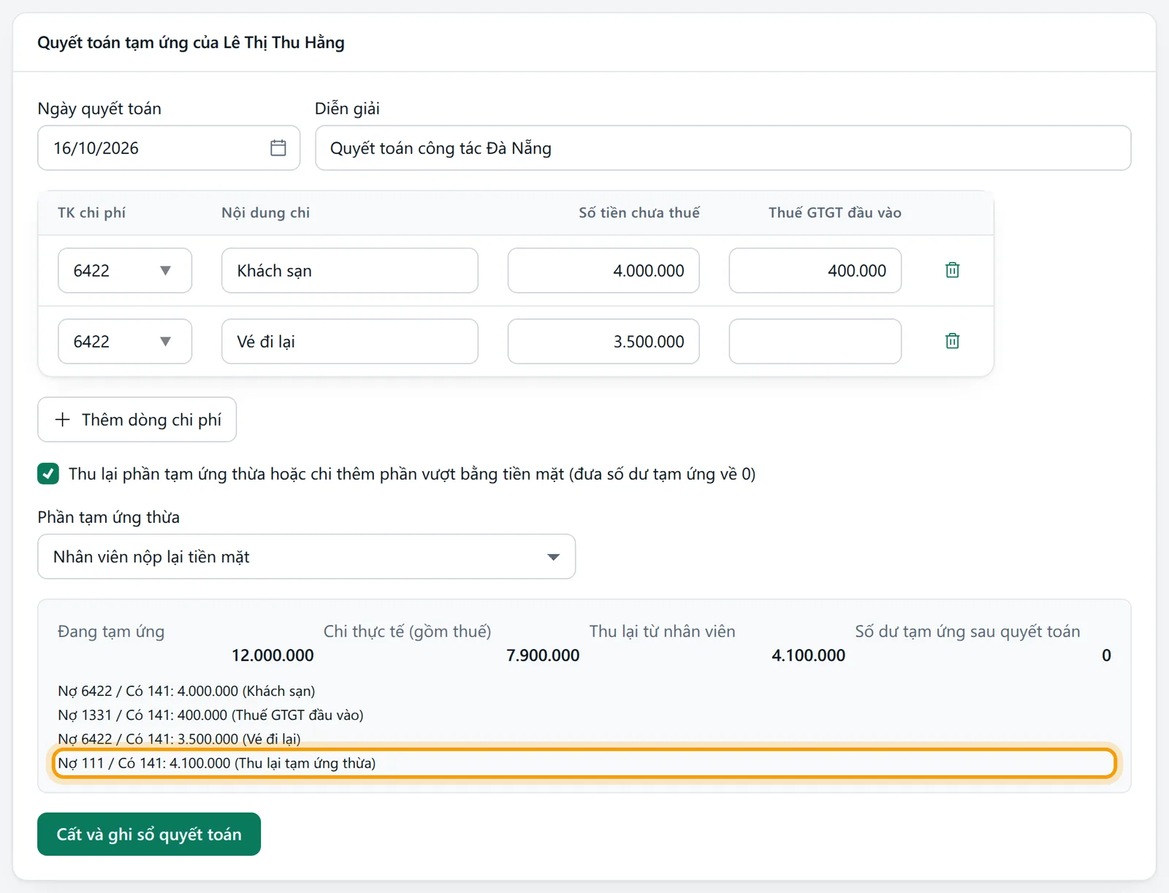This screenshot has height=893, width=1169.
Task: Click the 'Số dư tạm ứng sau quyết toán' label
Action: [967, 632]
